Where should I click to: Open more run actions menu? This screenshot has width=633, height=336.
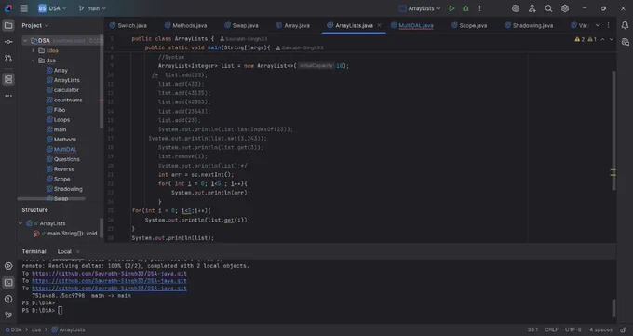479,8
